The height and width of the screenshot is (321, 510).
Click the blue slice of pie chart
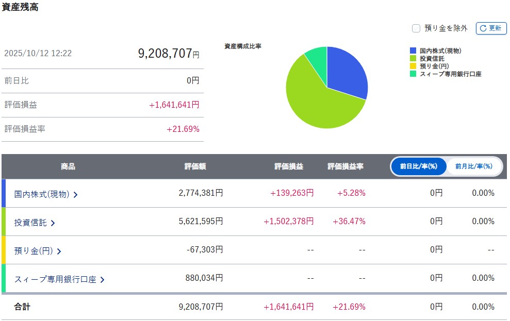(346, 72)
